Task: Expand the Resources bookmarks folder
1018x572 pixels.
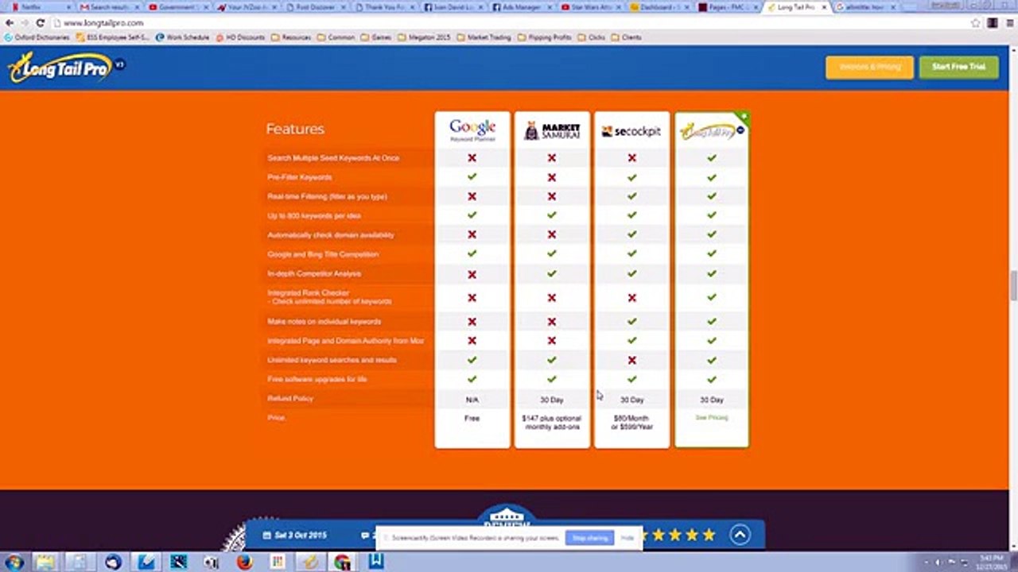Action: coord(291,37)
